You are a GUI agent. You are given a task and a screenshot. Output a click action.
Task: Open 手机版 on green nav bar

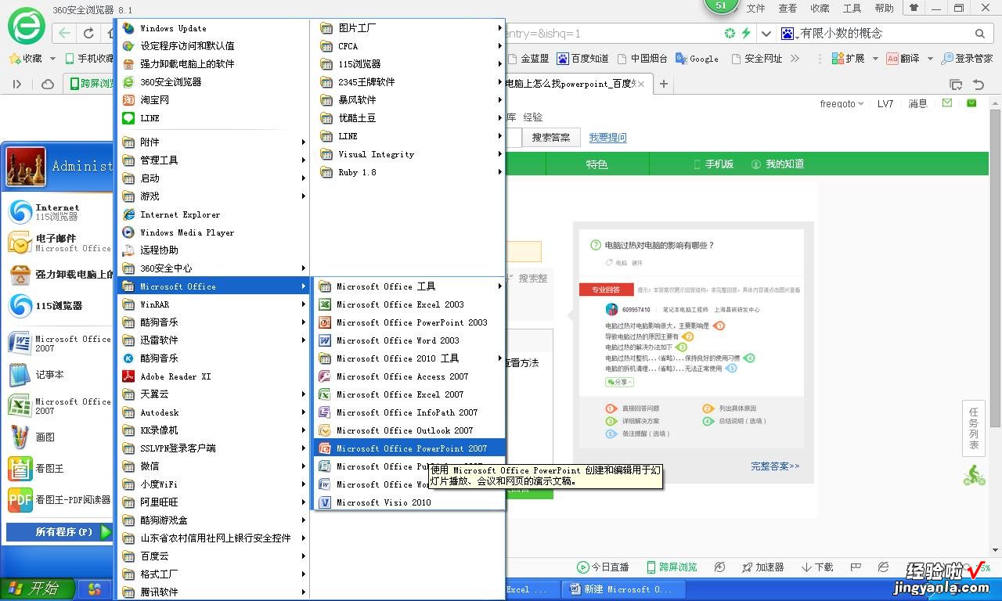pos(713,164)
